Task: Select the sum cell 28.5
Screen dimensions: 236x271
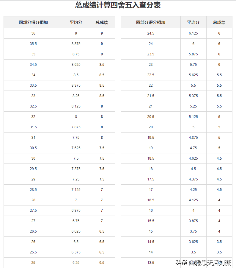Action: [33, 190]
